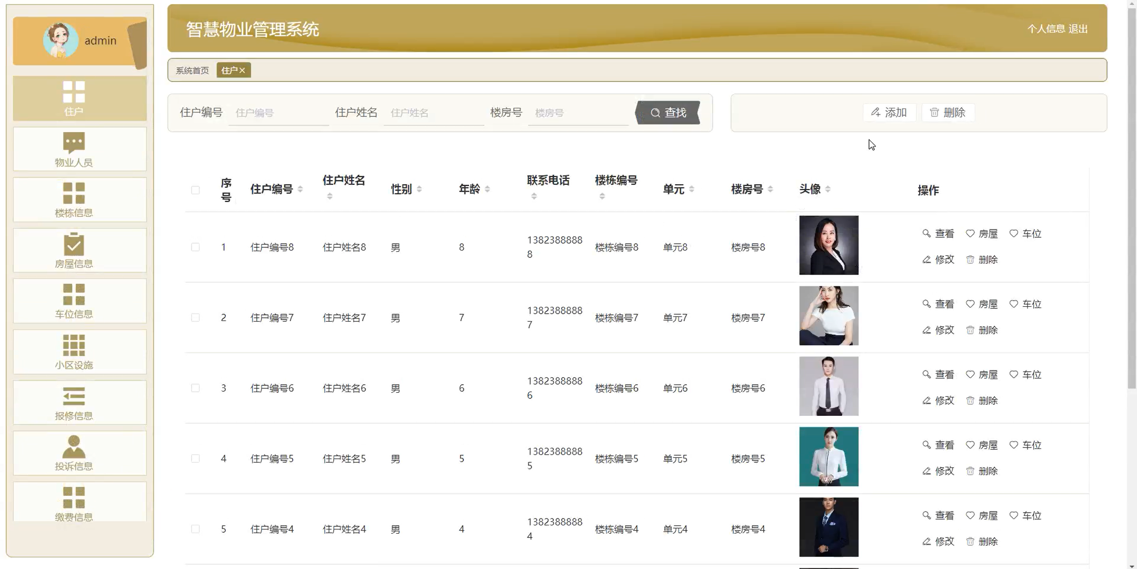The height and width of the screenshot is (569, 1137).
Task: Sort by 住户编号 column arrows
Action: (x=300, y=189)
